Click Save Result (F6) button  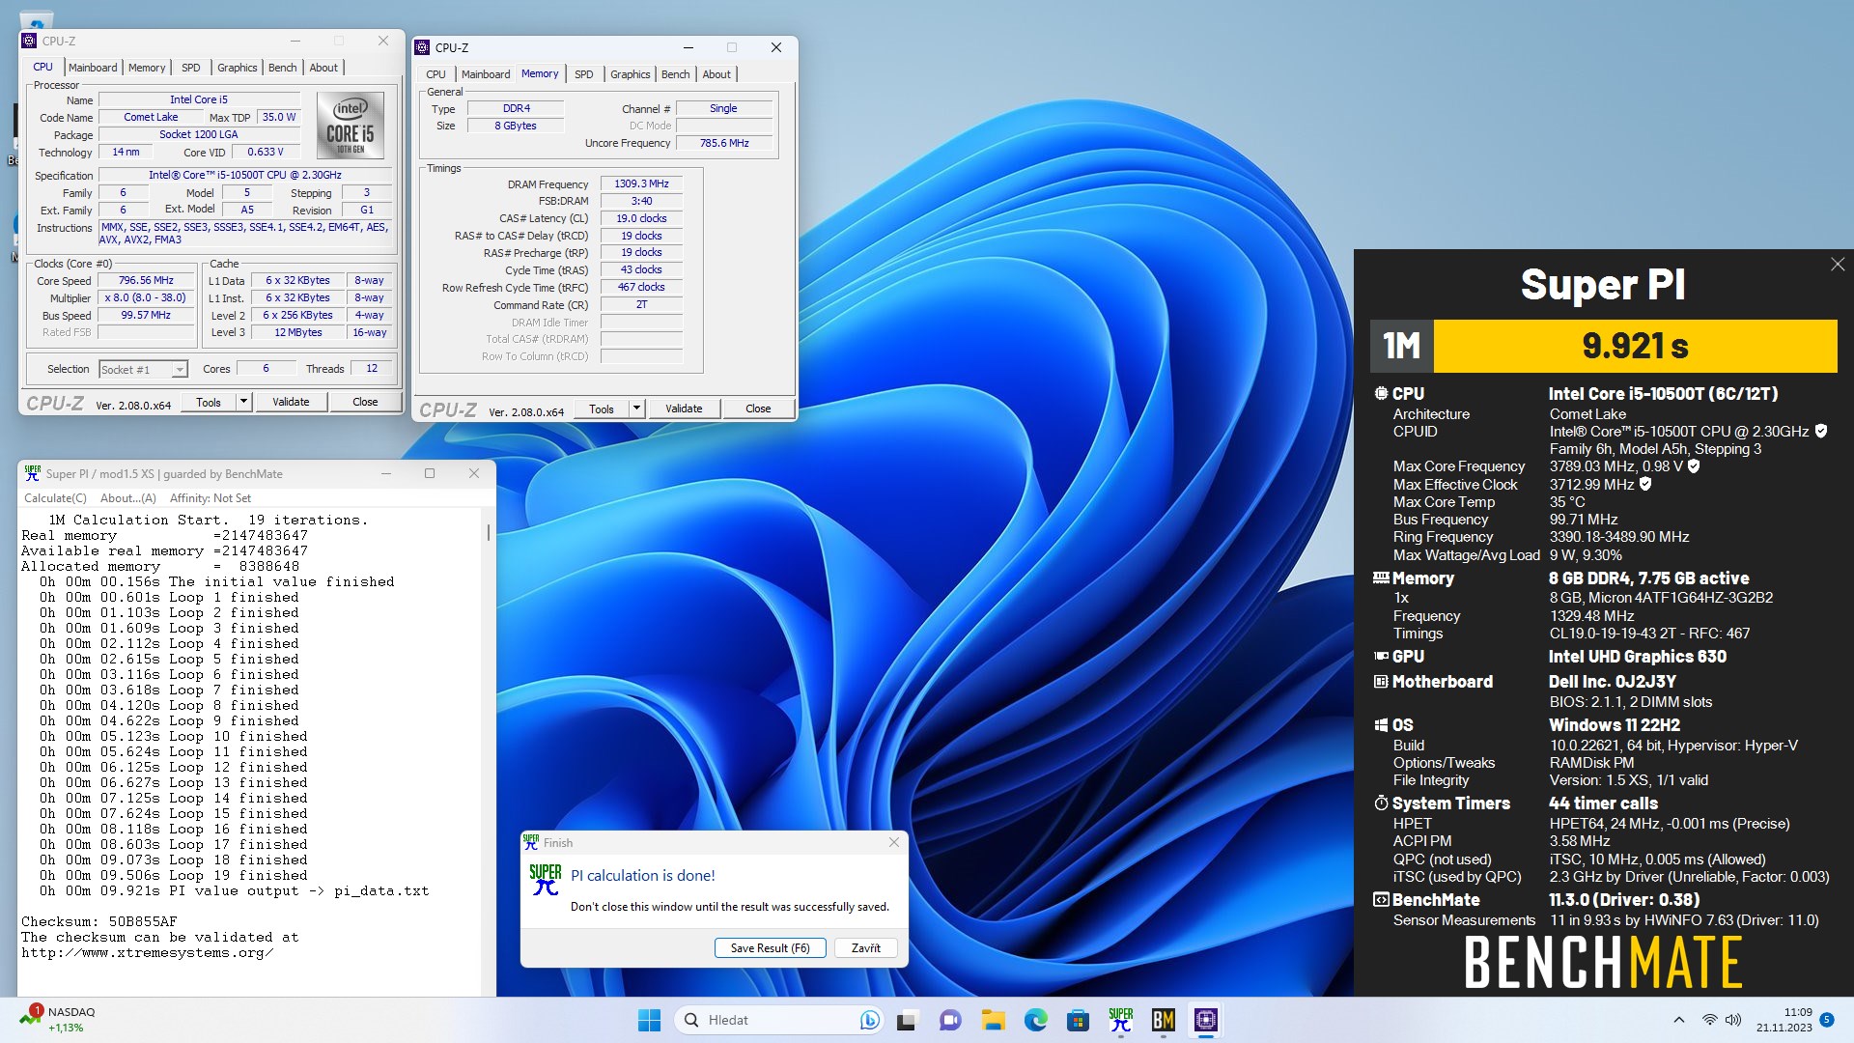[x=771, y=947]
